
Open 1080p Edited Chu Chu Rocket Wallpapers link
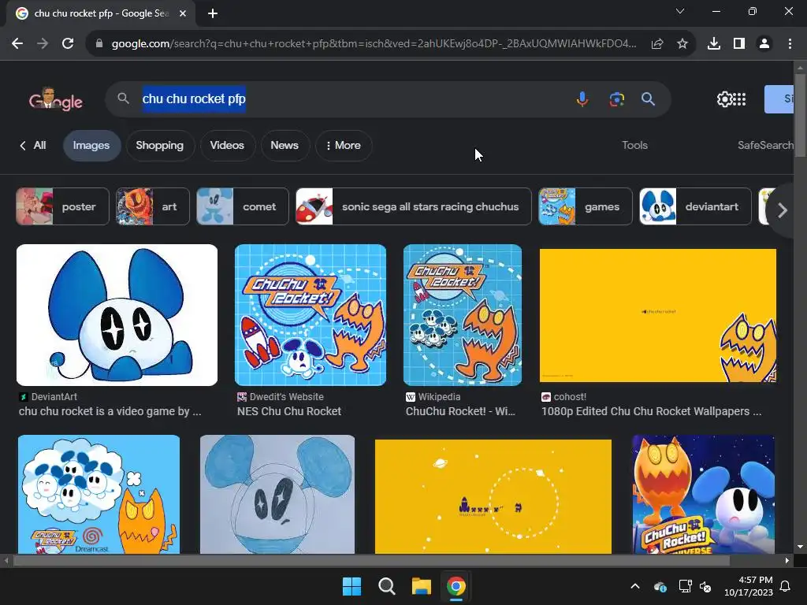tap(652, 411)
